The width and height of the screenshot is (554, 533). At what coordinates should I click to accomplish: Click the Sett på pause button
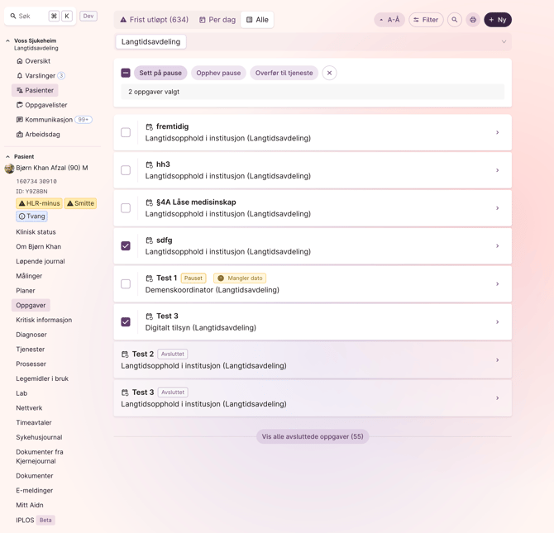coord(160,73)
